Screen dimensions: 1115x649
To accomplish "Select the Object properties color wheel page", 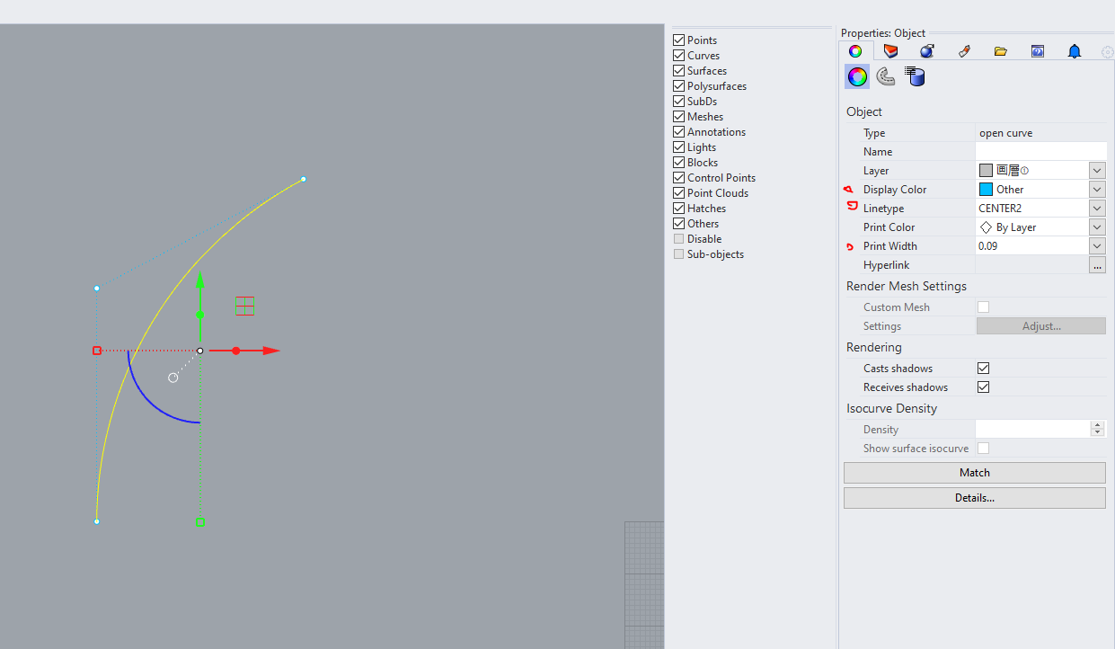I will (x=857, y=76).
